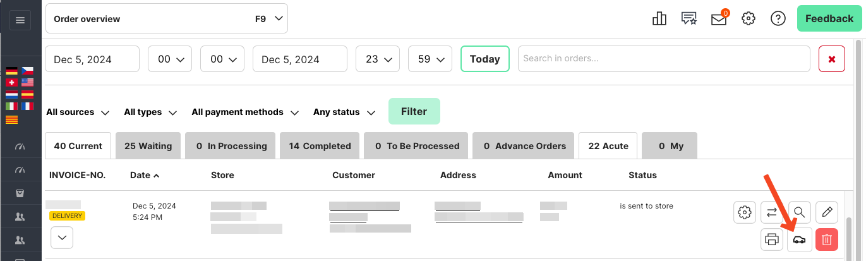Open the settings gear in top bar
866x261 pixels.
coord(749,19)
